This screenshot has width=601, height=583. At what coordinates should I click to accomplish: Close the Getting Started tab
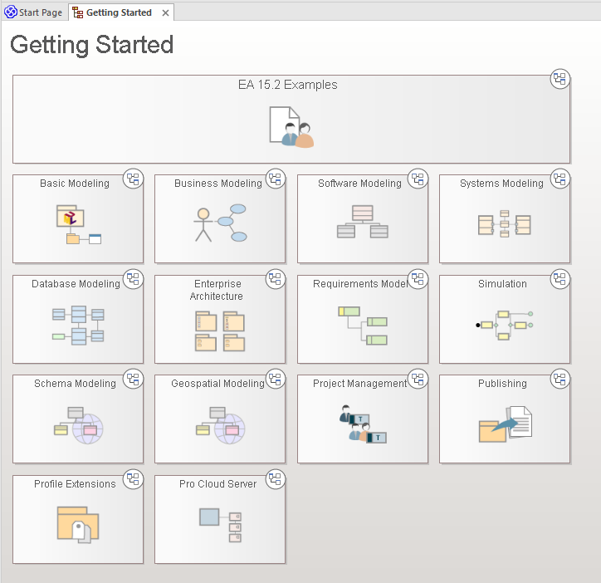166,13
